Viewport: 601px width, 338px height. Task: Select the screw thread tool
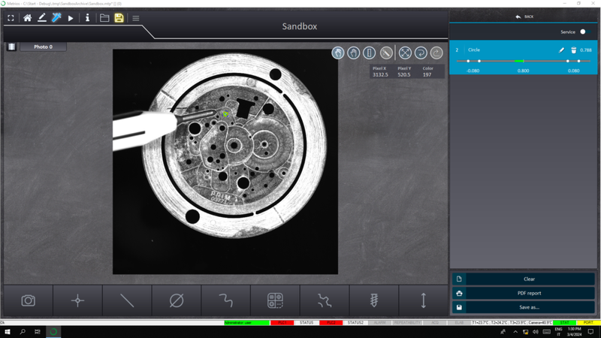[x=374, y=300]
